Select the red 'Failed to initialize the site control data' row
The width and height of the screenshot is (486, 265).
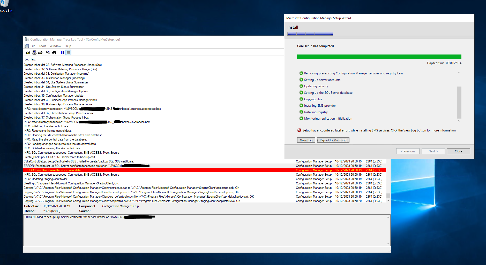tap(205, 170)
